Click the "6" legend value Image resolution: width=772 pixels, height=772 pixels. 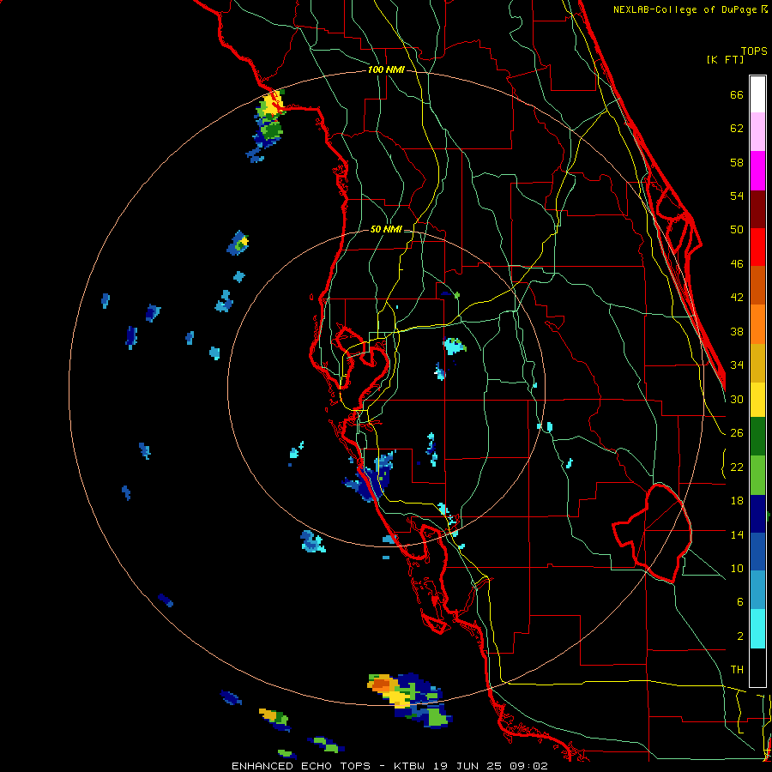click(739, 602)
